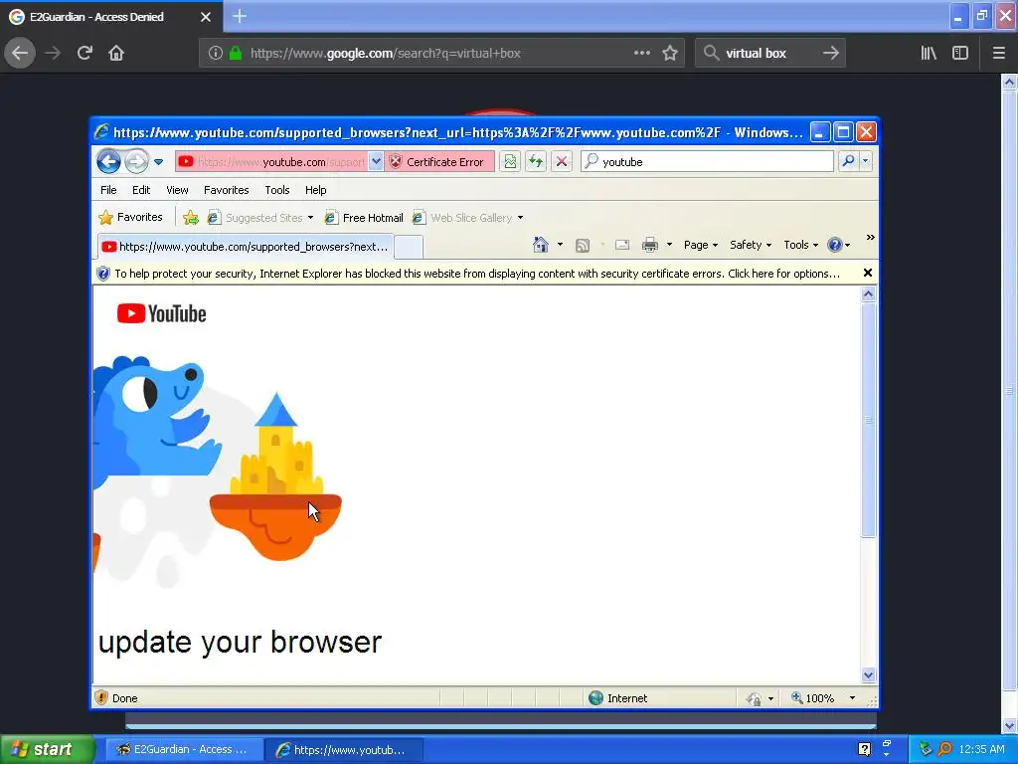
Task: Click the Firefox back button
Action: point(20,53)
